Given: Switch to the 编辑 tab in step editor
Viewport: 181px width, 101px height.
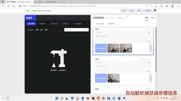Looking at the screenshot, I should (x=147, y=18).
